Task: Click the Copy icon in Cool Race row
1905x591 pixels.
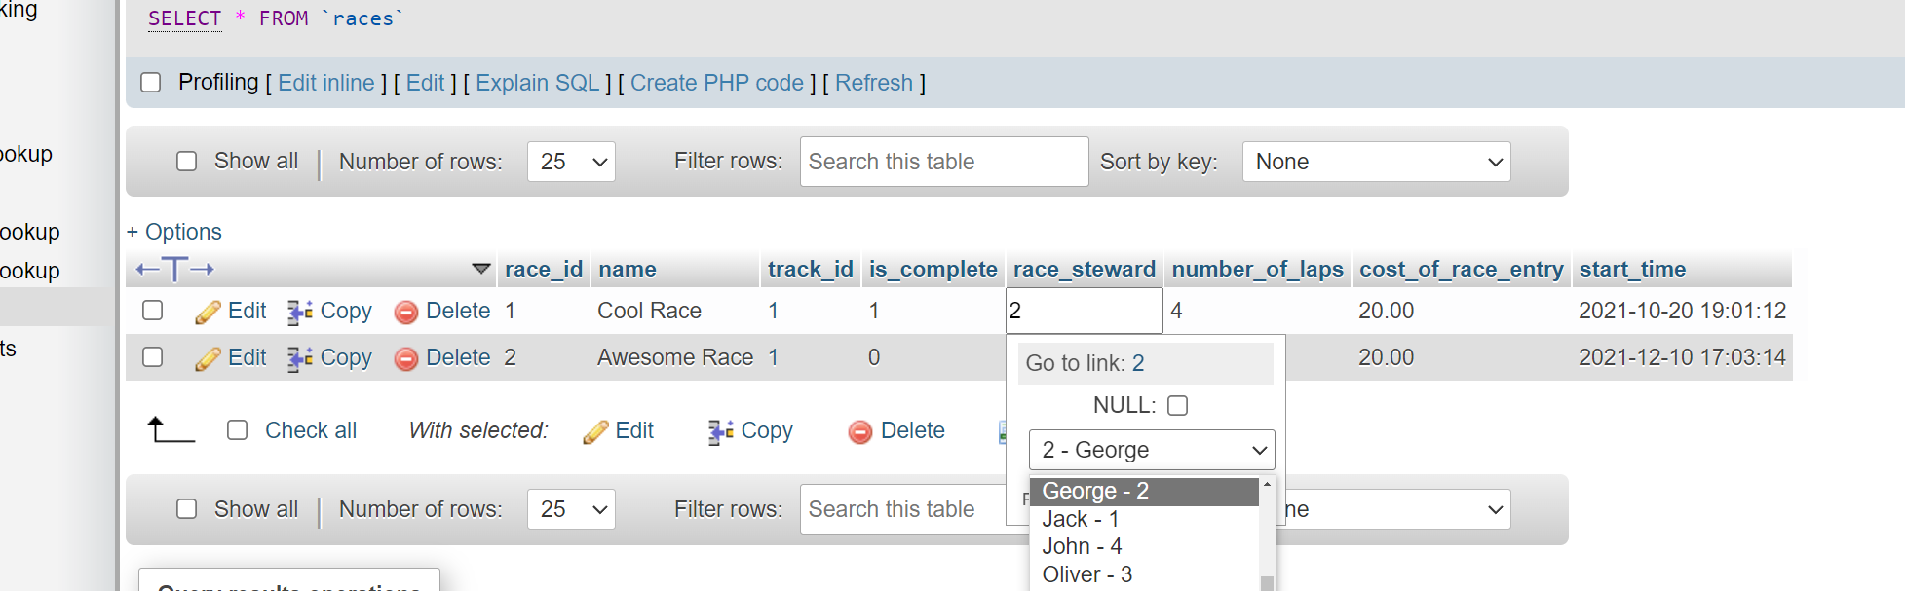Action: pos(300,312)
